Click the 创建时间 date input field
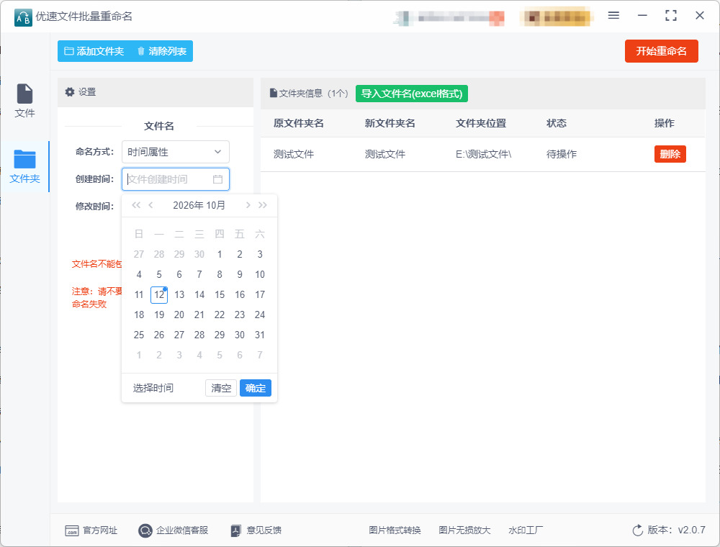 [176, 179]
